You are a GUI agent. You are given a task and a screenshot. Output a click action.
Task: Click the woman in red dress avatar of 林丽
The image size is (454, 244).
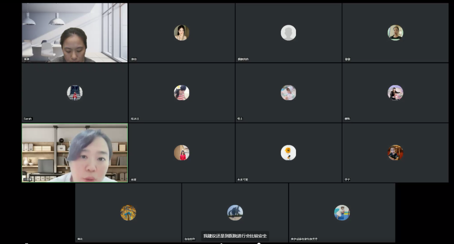pyautogui.click(x=182, y=152)
